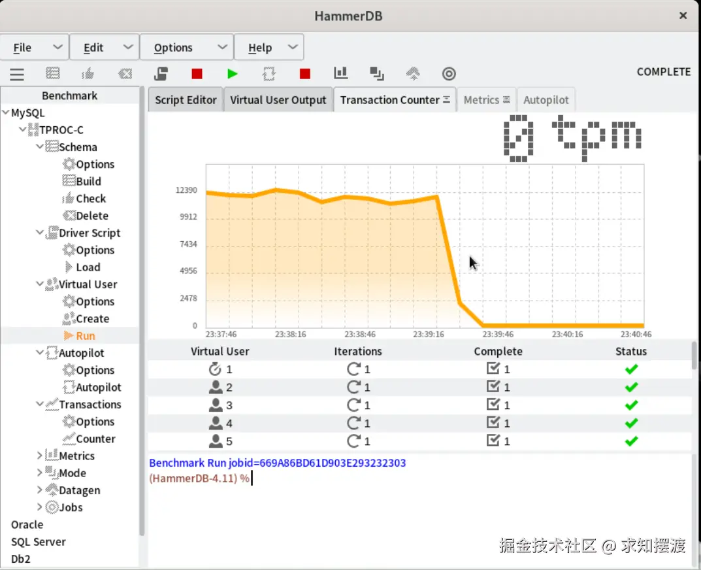Open the File menu
This screenshot has height=570, width=701.
(x=35, y=47)
